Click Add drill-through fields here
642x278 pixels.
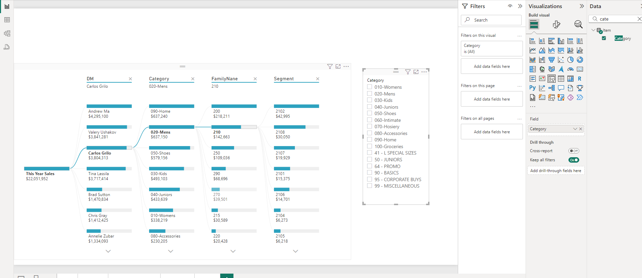(556, 171)
